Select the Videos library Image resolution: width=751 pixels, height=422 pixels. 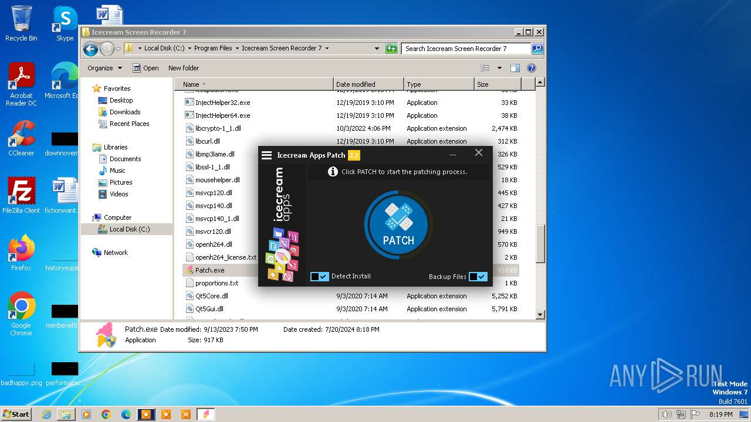(119, 194)
